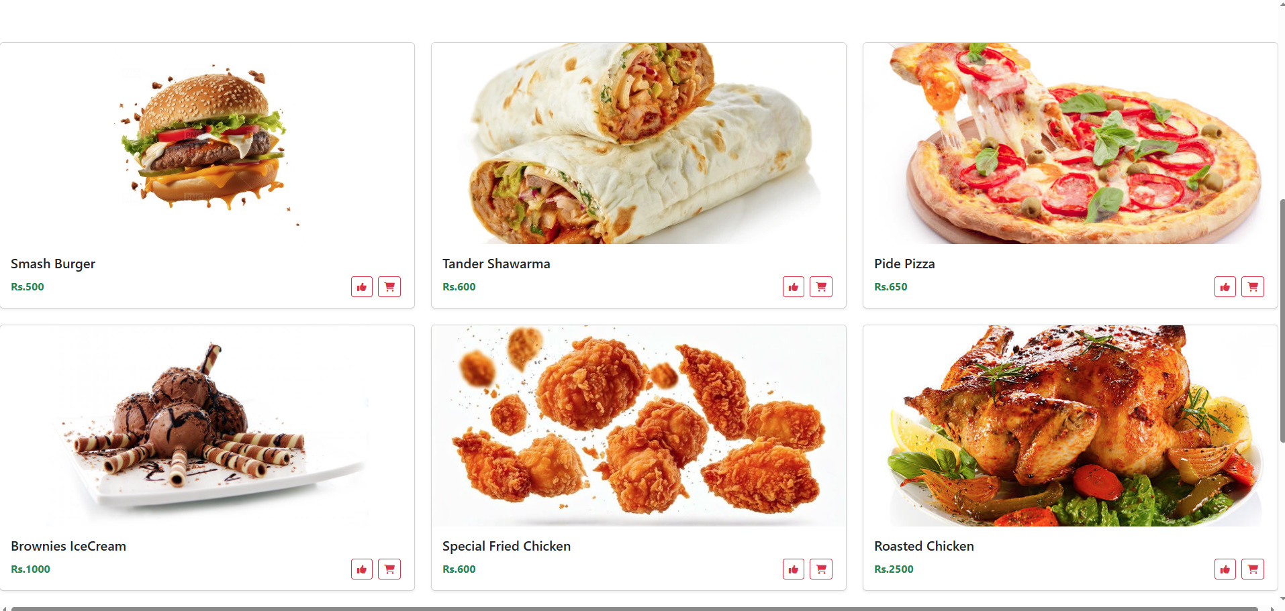Open the Smash Burger product image
Screen dimensions: 1285x611
[x=207, y=144]
